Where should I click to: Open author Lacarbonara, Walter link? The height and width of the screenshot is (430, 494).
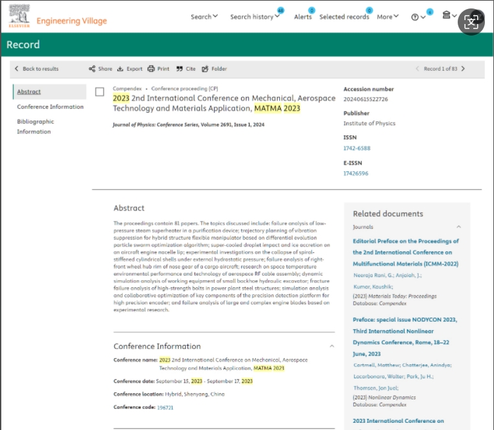[379, 376]
